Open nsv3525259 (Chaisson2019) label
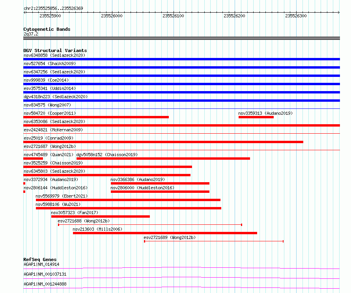The image size is (351, 293). click(53, 163)
